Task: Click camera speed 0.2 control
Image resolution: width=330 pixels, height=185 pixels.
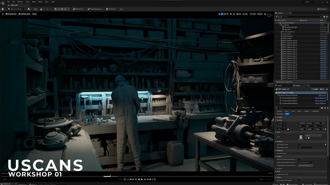Action: click(260, 14)
